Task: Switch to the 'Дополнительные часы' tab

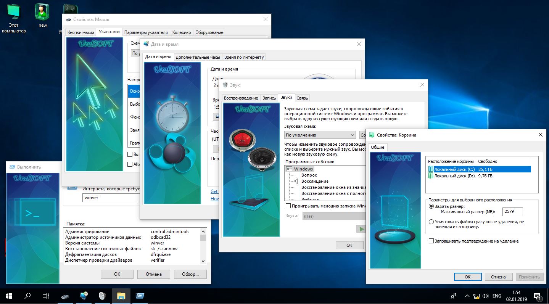Action: click(198, 57)
